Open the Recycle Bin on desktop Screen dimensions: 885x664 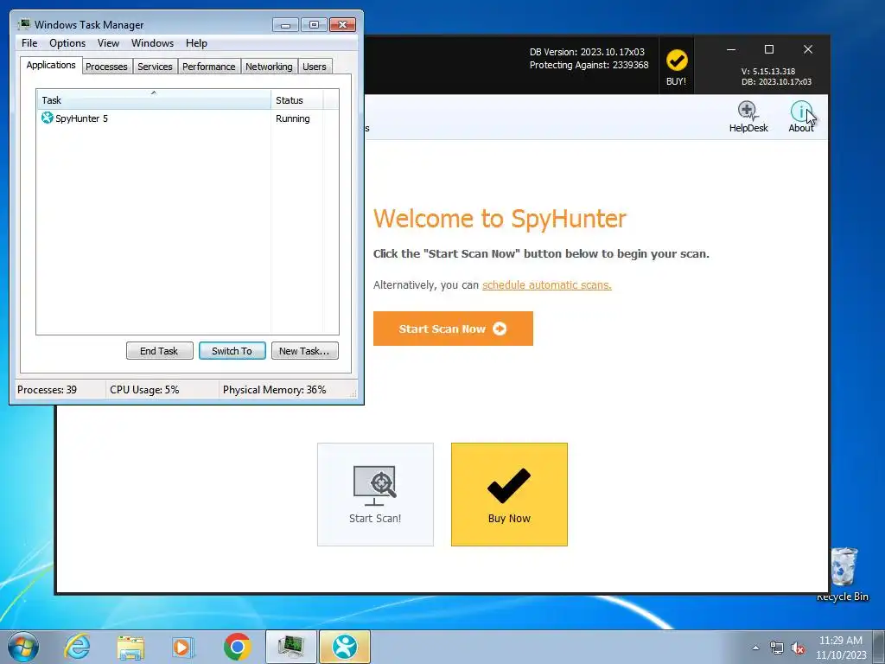pyautogui.click(x=843, y=574)
